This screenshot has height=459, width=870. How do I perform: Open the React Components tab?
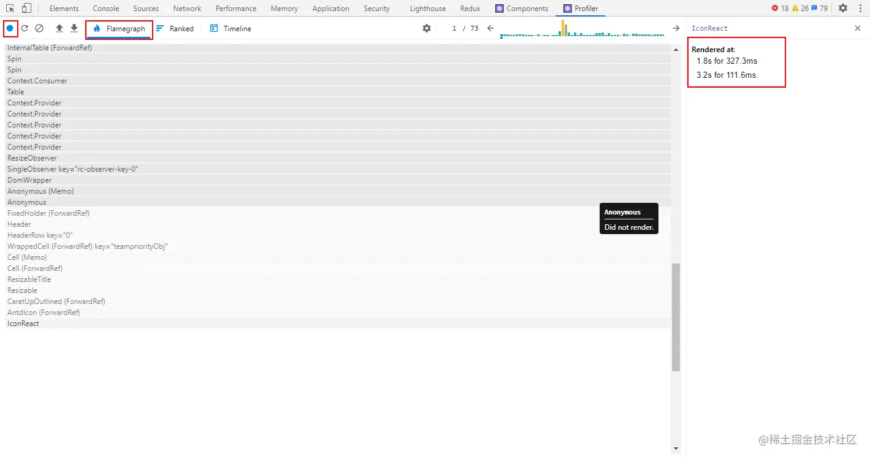(522, 9)
